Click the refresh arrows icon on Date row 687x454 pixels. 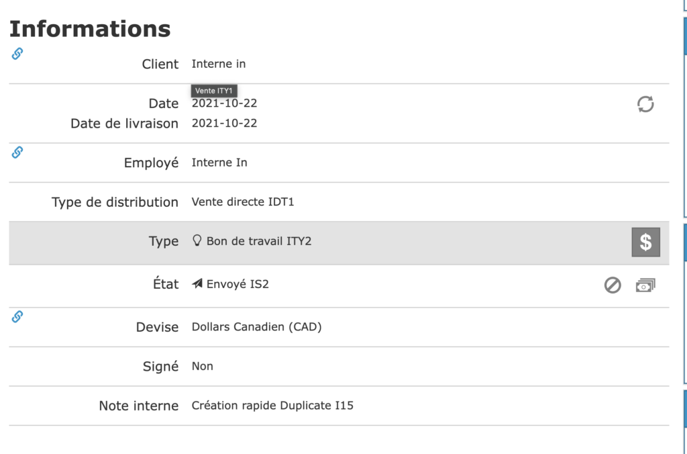pos(645,104)
